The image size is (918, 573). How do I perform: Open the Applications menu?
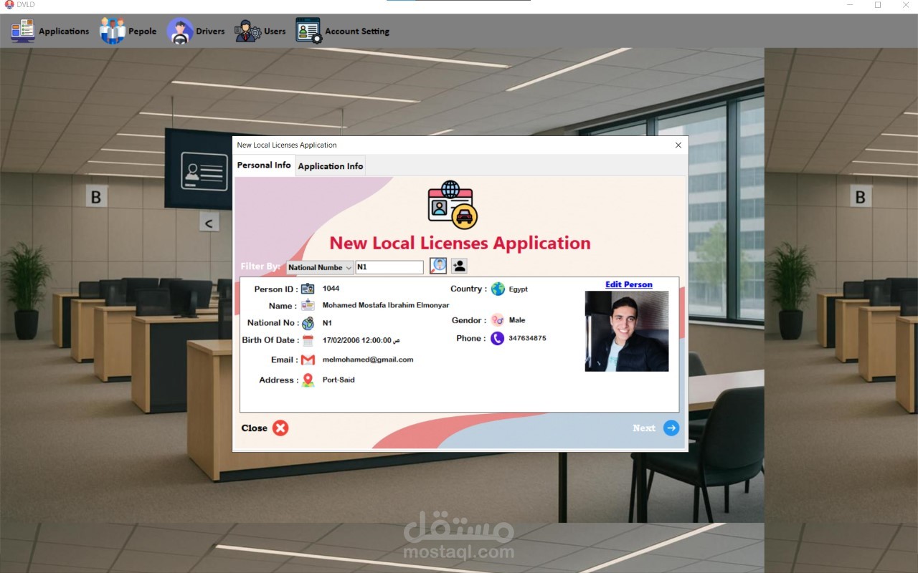coord(49,32)
